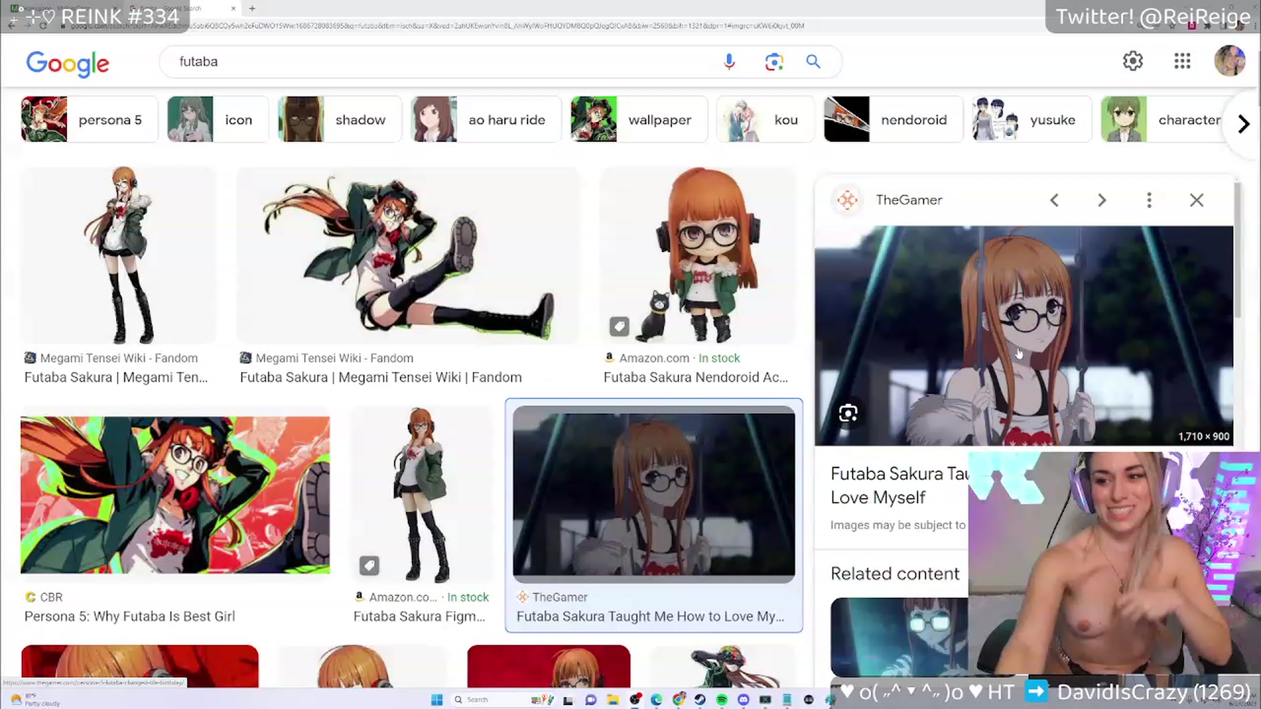Open "Futaba Sakura Taught Me How to Love My..." link
Image resolution: width=1261 pixels, height=709 pixels.
click(650, 616)
